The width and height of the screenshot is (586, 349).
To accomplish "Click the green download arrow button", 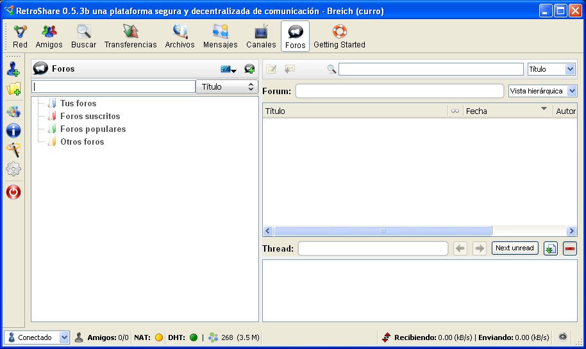I will [551, 248].
